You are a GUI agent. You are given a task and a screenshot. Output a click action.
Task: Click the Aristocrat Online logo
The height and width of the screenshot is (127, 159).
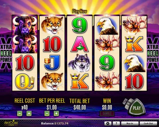(x=11, y=123)
